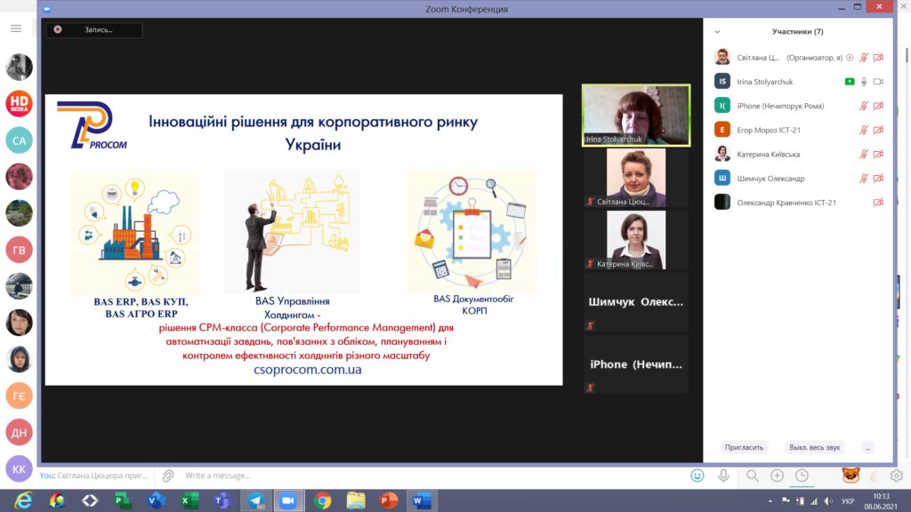Click muted mic icon for Егор Мороз ІСТ-21
The height and width of the screenshot is (512, 911).
click(x=864, y=130)
